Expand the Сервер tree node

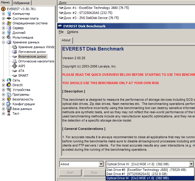[3, 28]
